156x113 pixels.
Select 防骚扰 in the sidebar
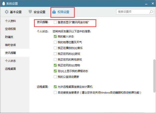point(9,37)
